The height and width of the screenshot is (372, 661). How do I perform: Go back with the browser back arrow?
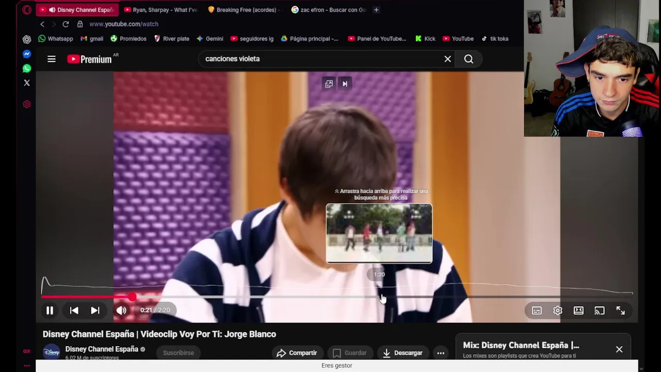tap(42, 24)
